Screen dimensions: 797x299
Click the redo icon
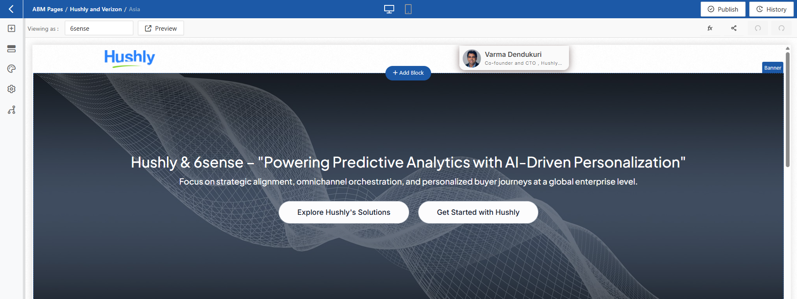coord(782,28)
